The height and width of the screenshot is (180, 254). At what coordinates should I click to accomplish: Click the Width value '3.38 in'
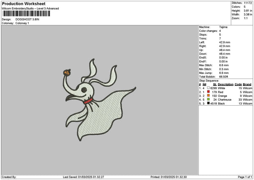click(x=248, y=14)
